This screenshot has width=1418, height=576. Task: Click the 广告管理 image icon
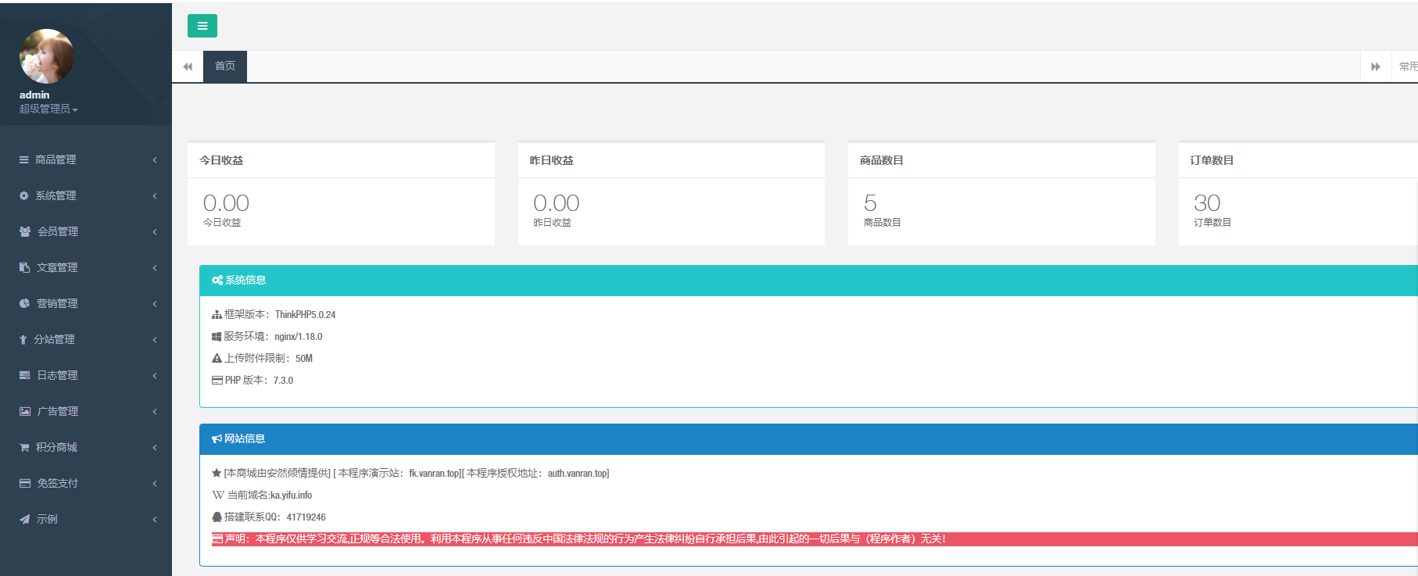(25, 411)
